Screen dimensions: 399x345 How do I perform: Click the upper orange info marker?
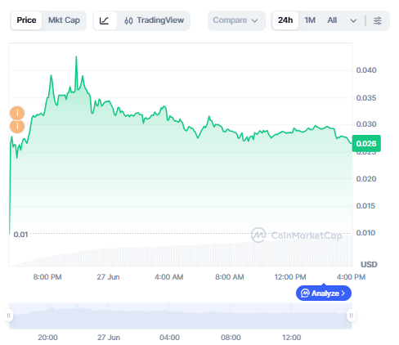click(17, 113)
